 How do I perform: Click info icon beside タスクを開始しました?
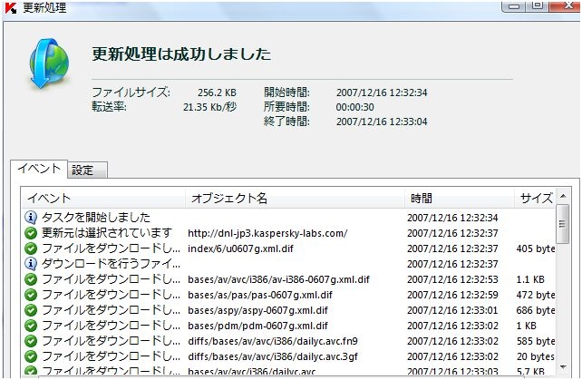pos(31,218)
